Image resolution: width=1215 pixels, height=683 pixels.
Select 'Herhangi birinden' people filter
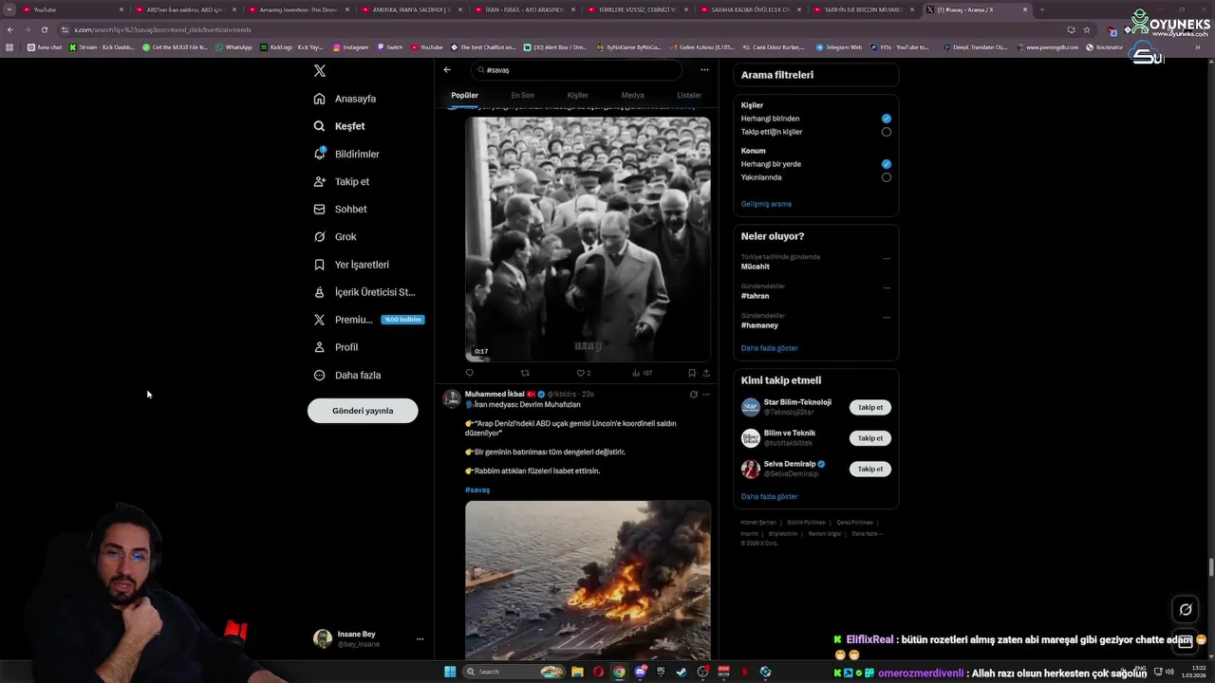[886, 119]
